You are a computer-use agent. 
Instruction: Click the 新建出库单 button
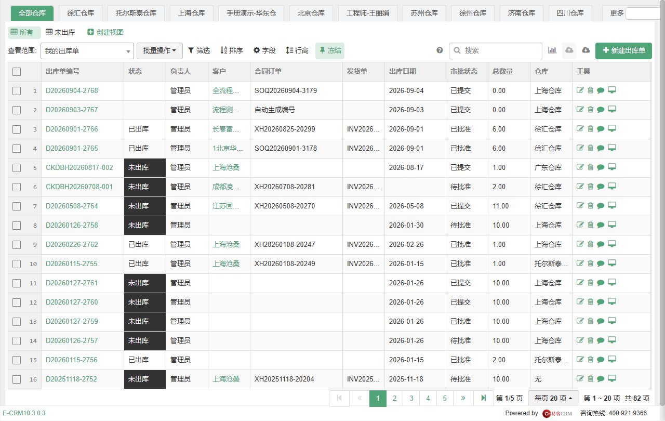click(x=623, y=50)
